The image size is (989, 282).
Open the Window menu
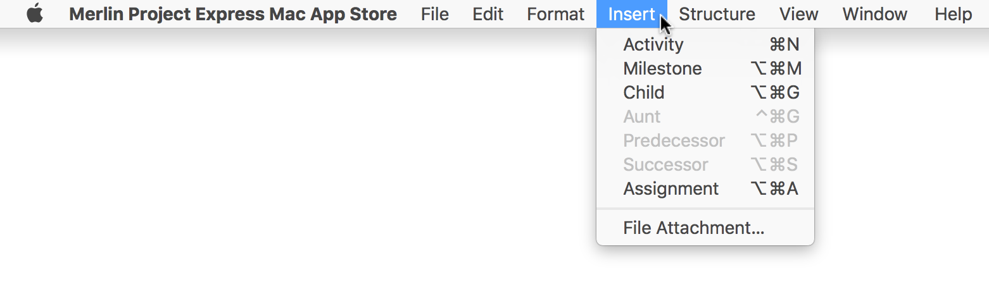click(874, 14)
